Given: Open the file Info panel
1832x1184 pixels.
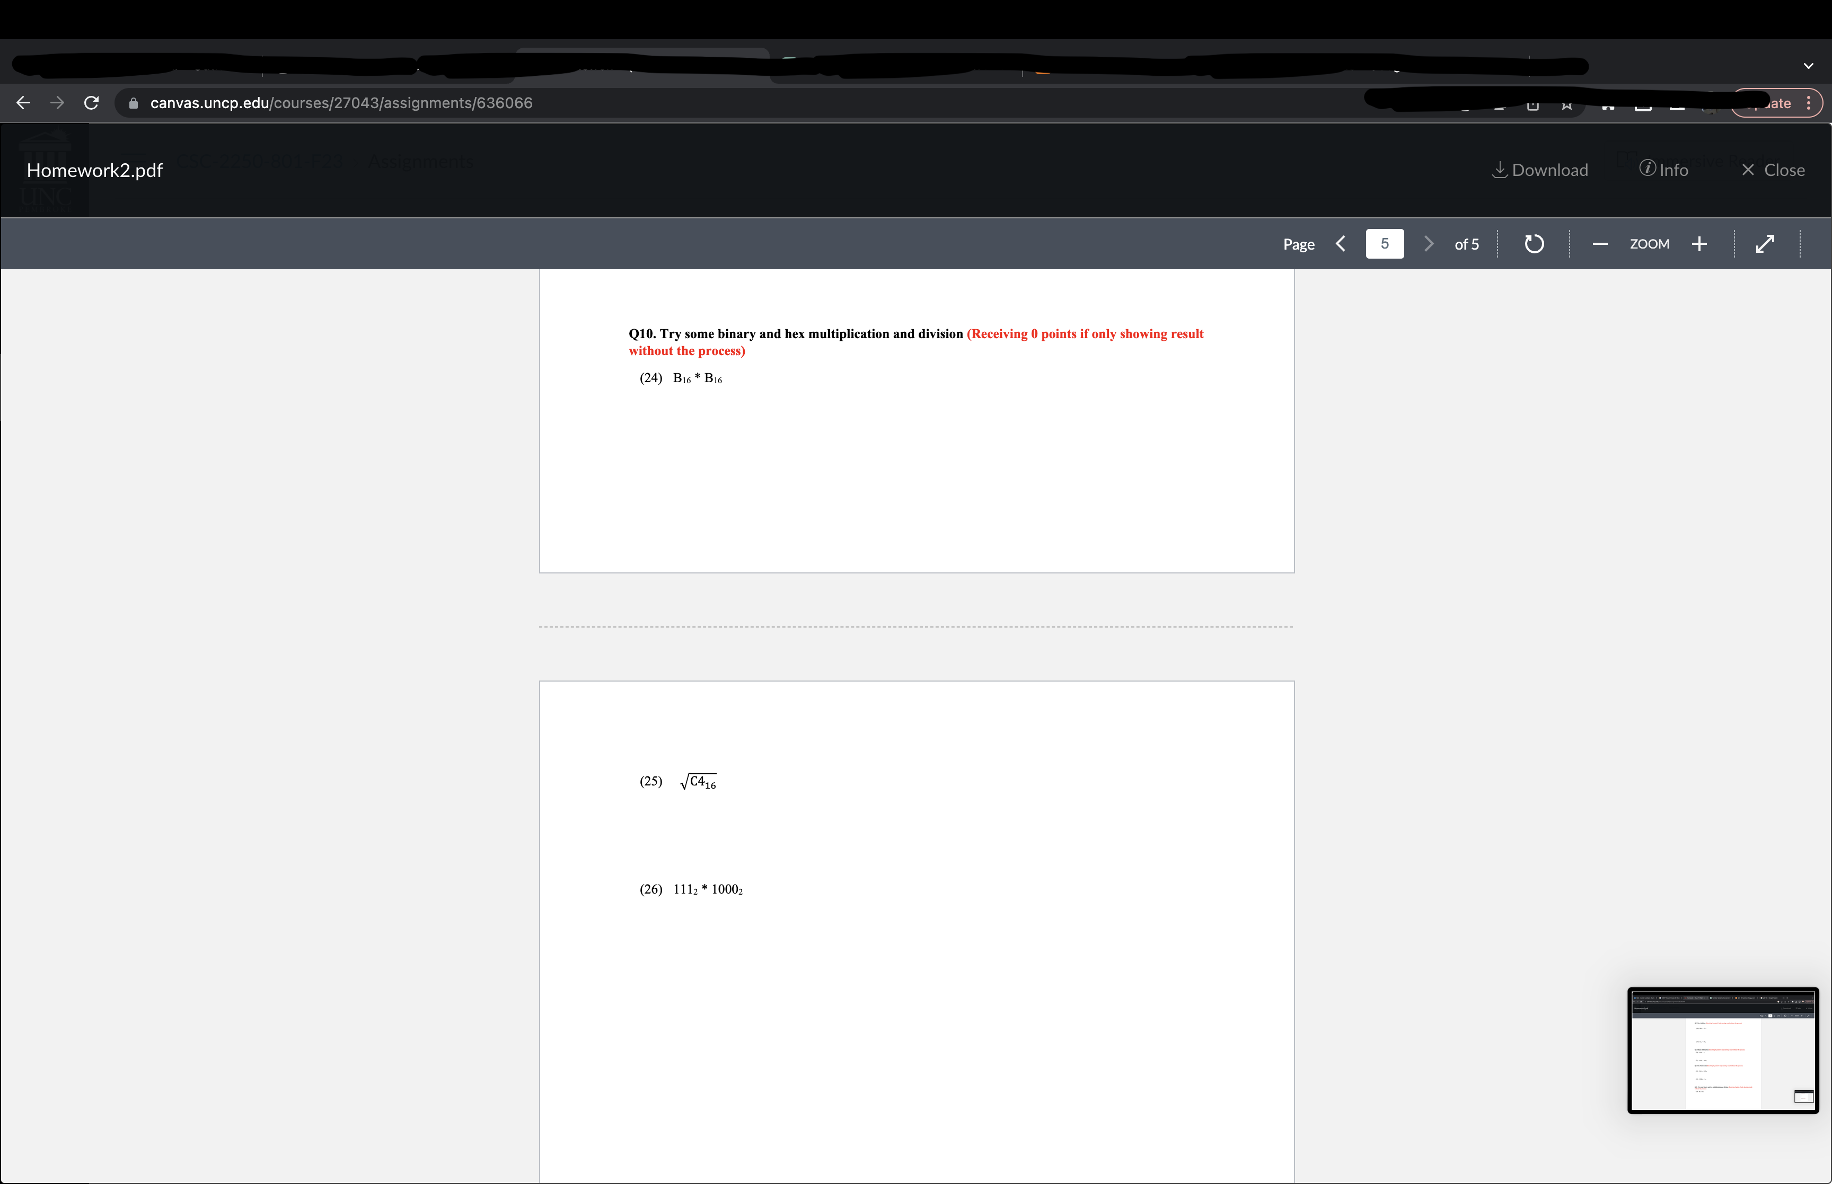Looking at the screenshot, I should (1663, 170).
